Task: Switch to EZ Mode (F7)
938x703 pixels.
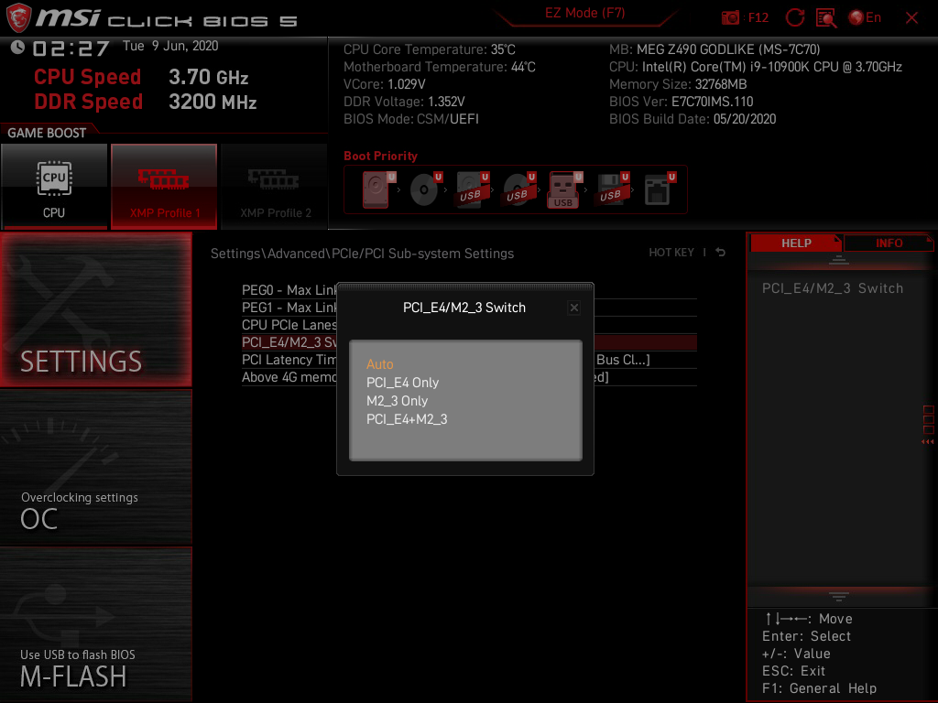Action: click(584, 13)
